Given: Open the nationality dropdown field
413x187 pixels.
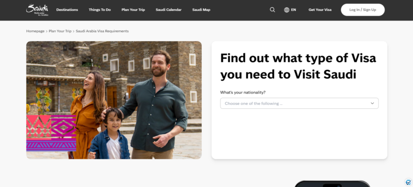Looking at the screenshot, I should pyautogui.click(x=299, y=103).
